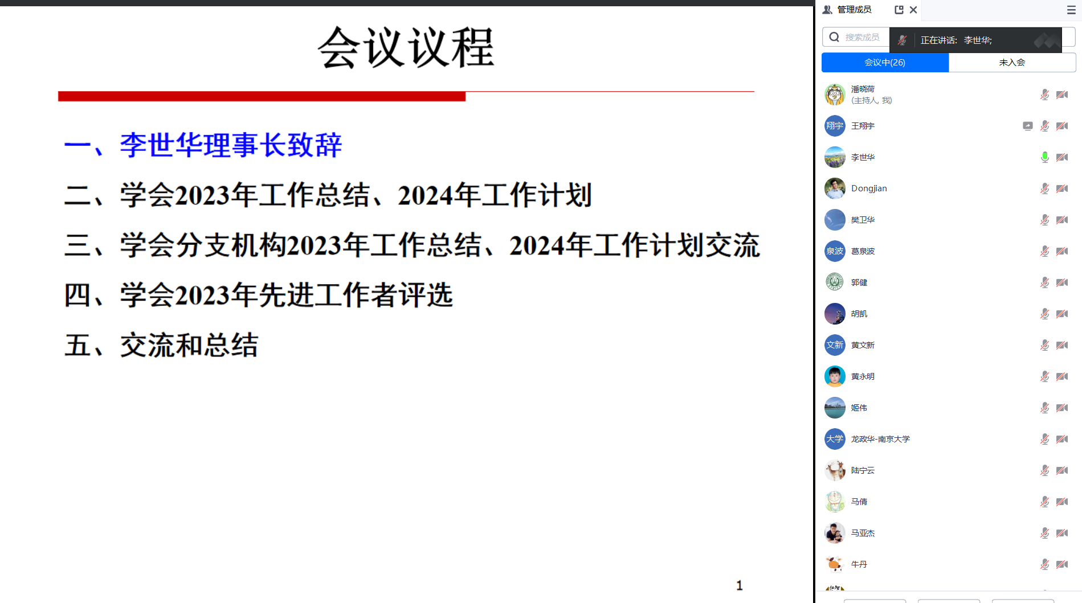The height and width of the screenshot is (603, 1082).
Task: Select member 黄文新 in the list
Action: tap(863, 345)
